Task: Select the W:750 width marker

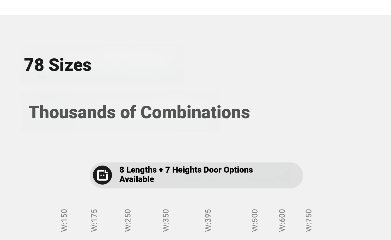Action: (x=309, y=220)
